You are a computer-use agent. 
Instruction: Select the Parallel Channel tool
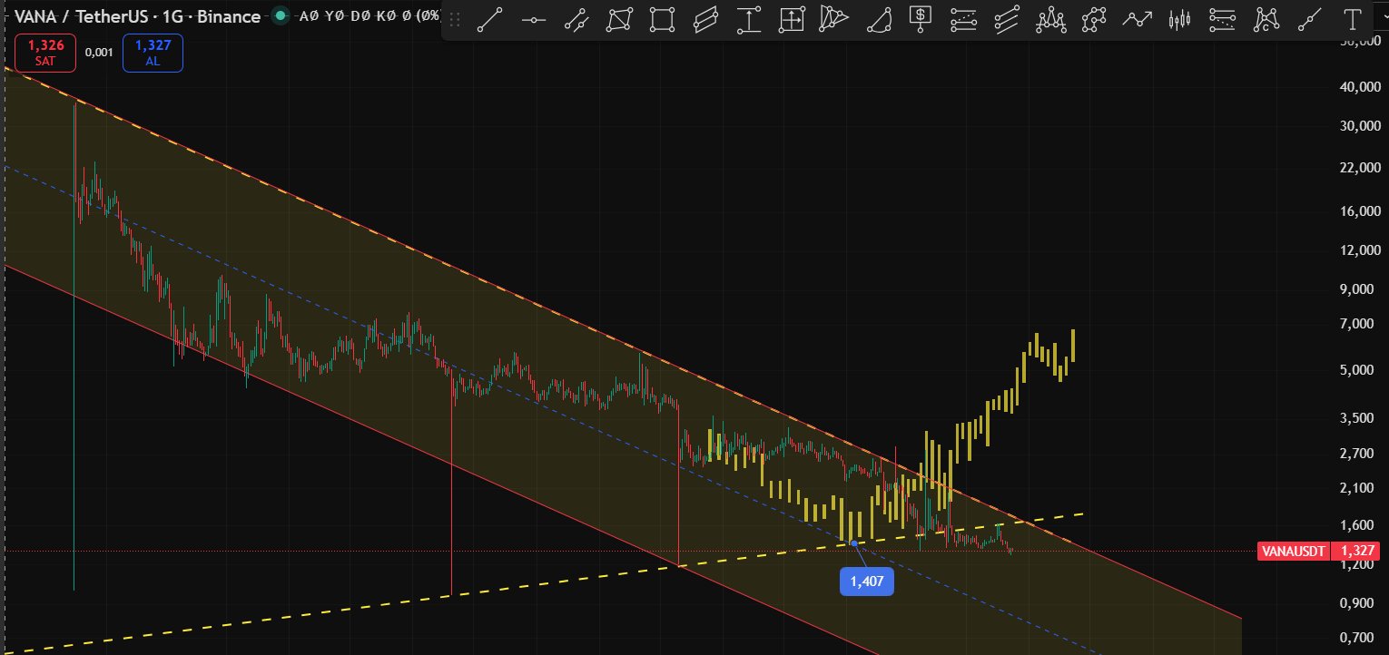pos(705,19)
